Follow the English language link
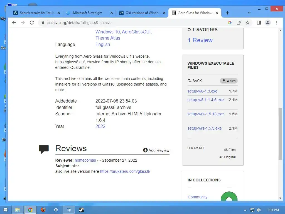Screen dimensions: 285x214 103,44
